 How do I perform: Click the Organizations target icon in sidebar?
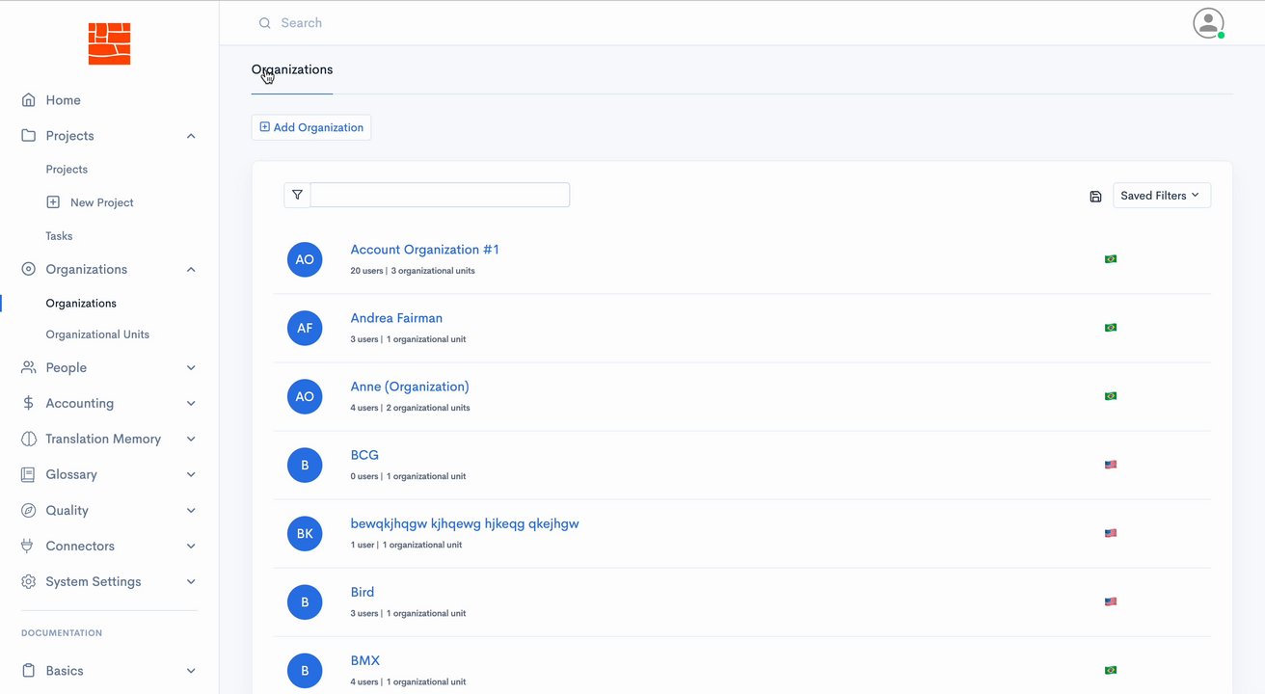[x=29, y=270]
